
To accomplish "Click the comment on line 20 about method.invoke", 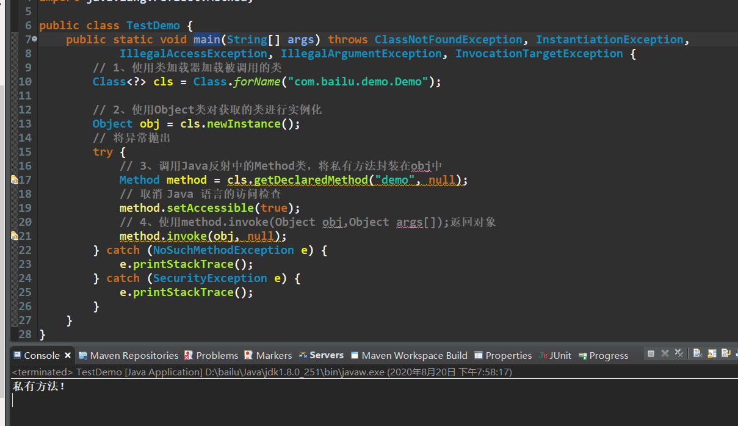I will [x=308, y=222].
